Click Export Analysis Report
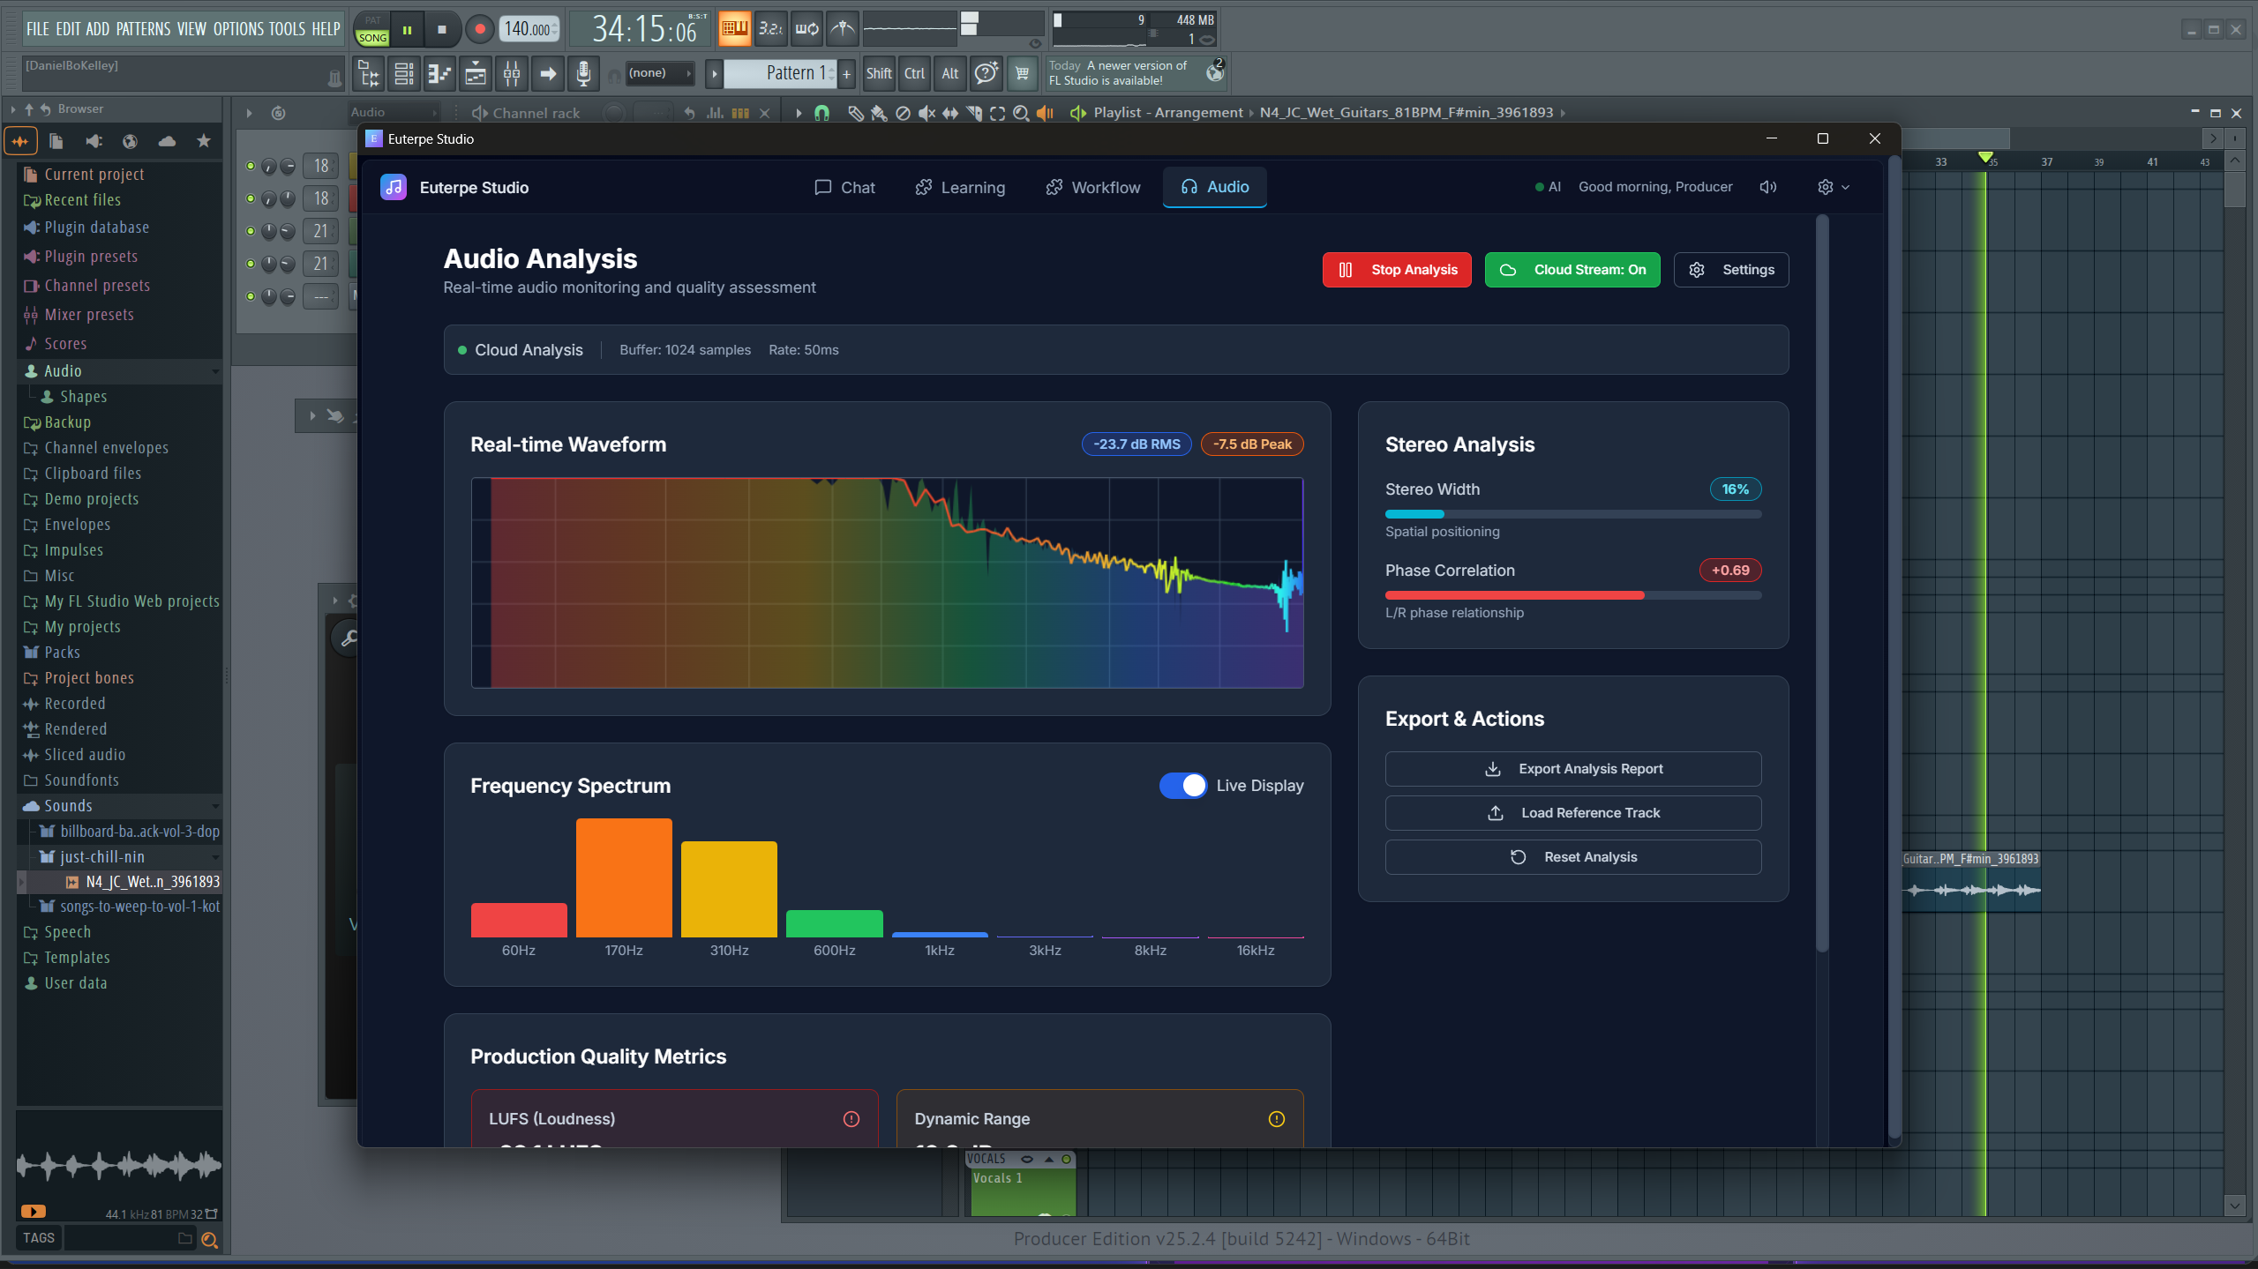Viewport: 2258px width, 1269px height. pos(1572,769)
